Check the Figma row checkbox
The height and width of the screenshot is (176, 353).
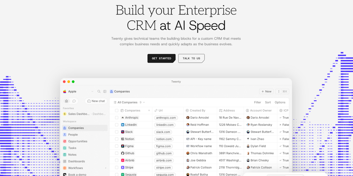pos(117,146)
